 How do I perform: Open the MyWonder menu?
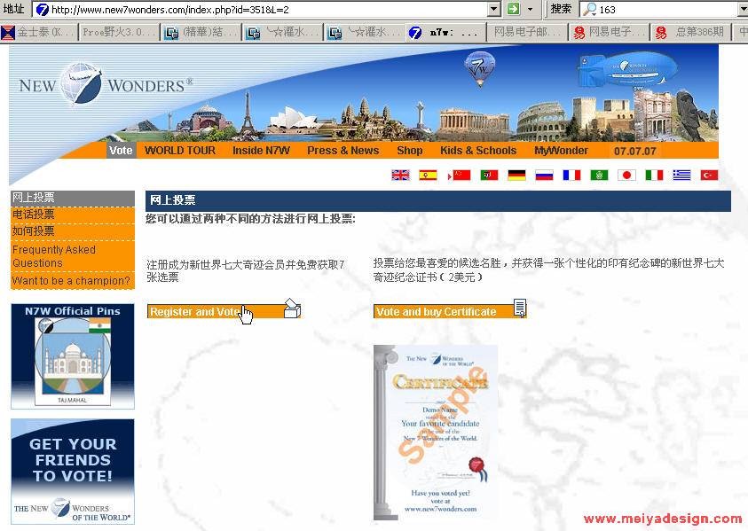[x=561, y=151]
